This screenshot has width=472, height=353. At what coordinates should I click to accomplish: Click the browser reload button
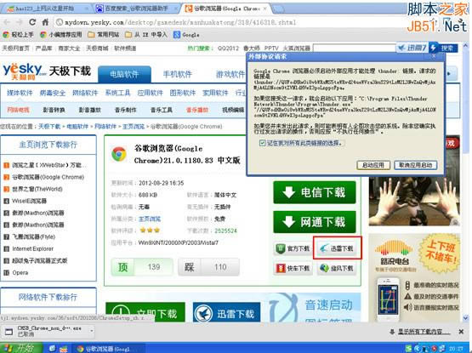pos(32,22)
